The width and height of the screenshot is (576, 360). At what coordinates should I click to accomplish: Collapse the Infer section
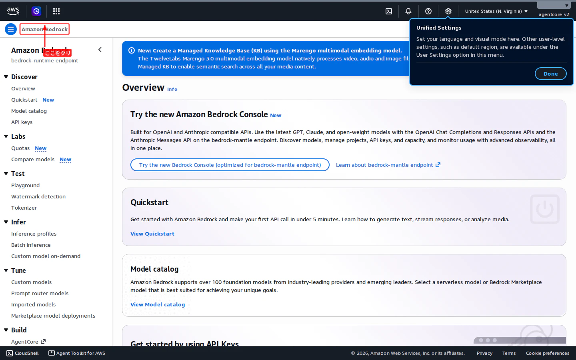[x=6, y=222]
